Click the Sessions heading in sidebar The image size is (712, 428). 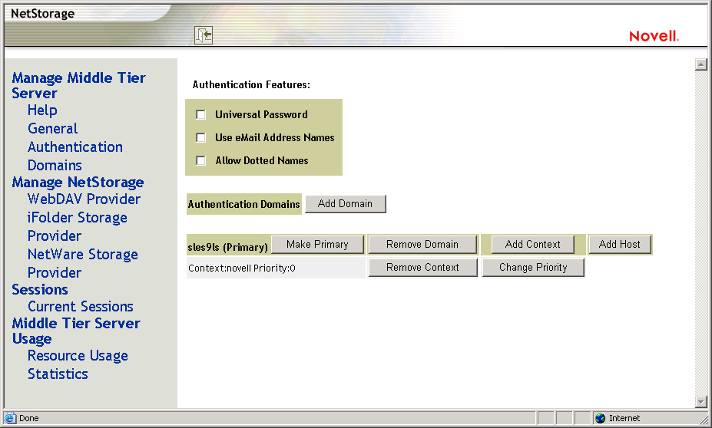(x=40, y=290)
